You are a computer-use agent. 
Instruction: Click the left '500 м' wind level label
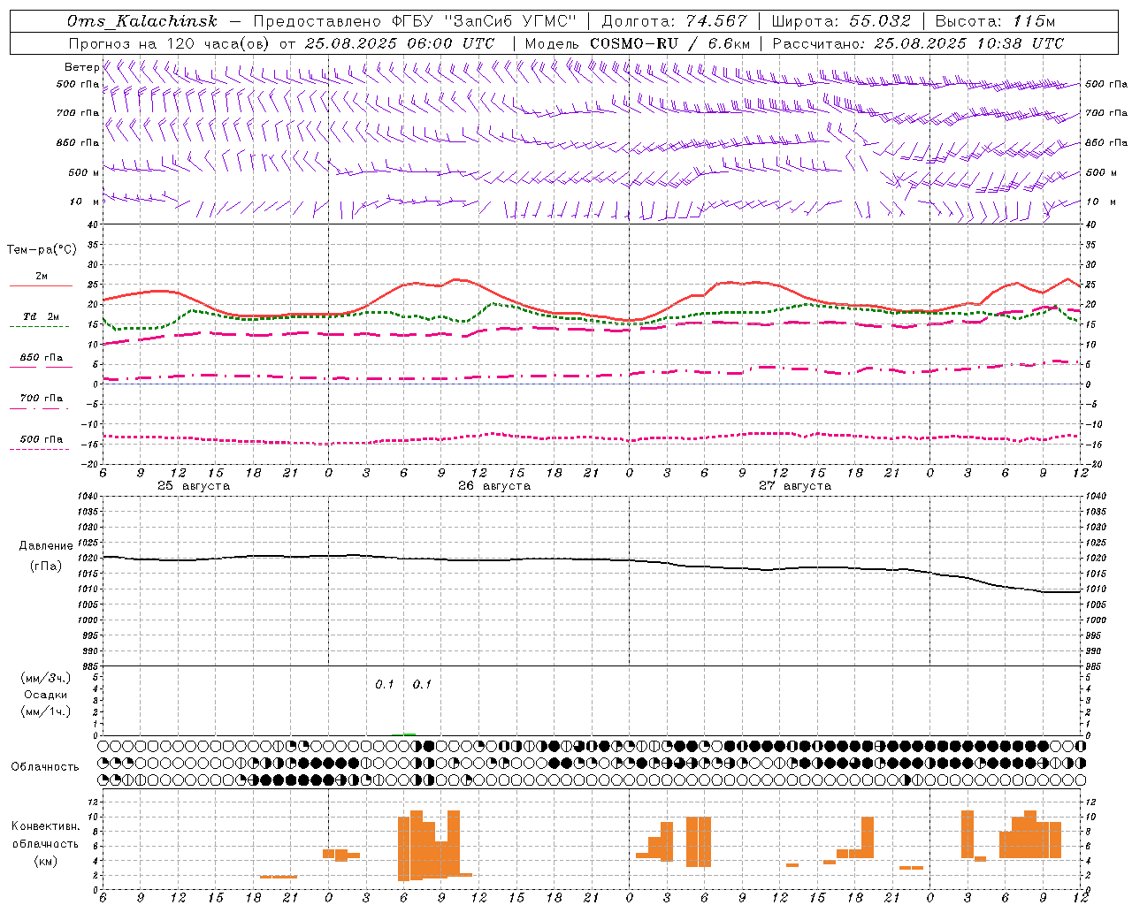(x=84, y=172)
